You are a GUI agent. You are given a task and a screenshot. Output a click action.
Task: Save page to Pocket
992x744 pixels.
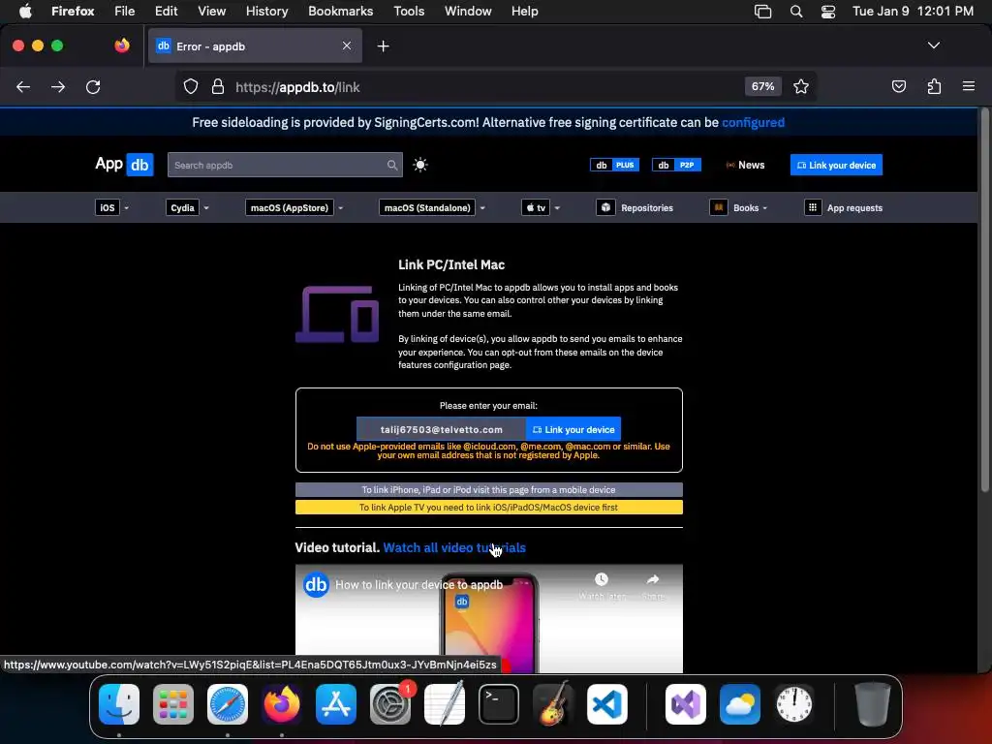898,86
